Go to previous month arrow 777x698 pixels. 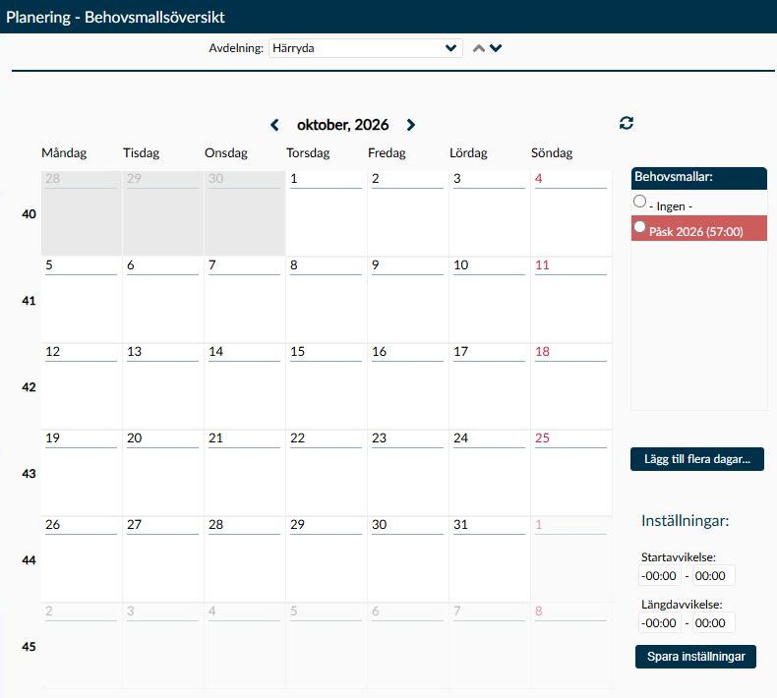(x=274, y=125)
